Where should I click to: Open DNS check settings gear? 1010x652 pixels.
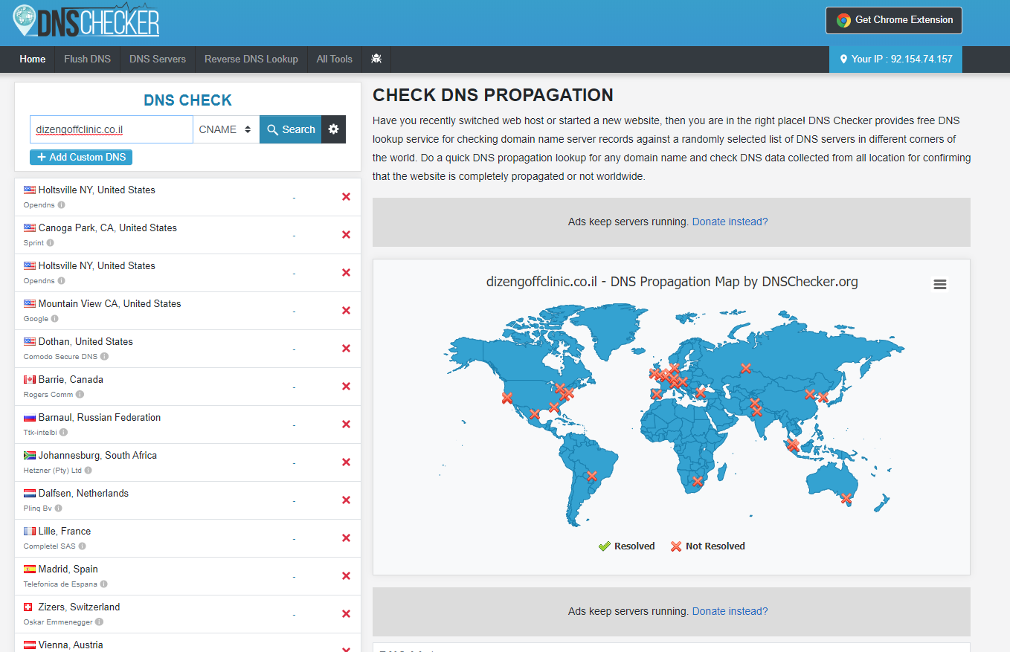[x=333, y=129]
